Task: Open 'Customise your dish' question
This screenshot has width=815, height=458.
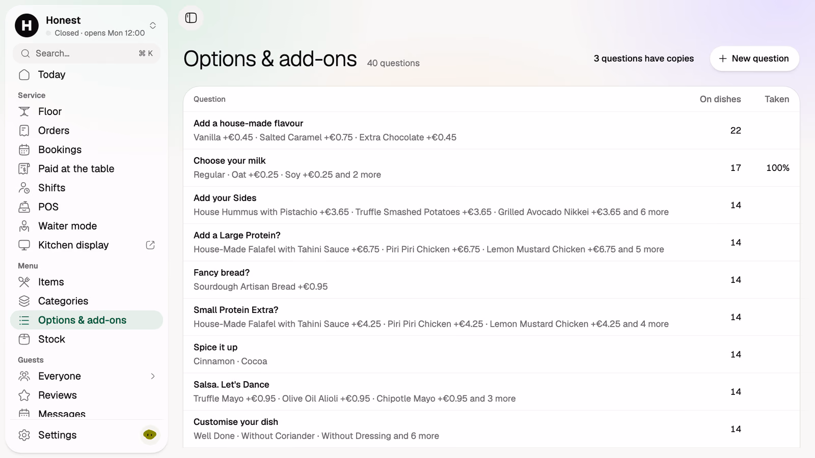Action: (x=492, y=429)
